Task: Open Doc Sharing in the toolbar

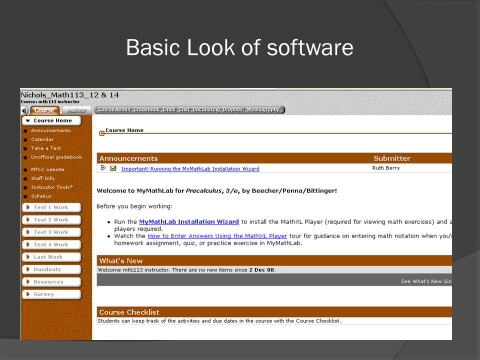Action: pyautogui.click(x=206, y=109)
